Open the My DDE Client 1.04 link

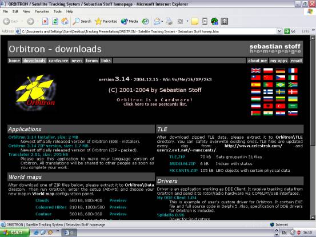[177, 198]
